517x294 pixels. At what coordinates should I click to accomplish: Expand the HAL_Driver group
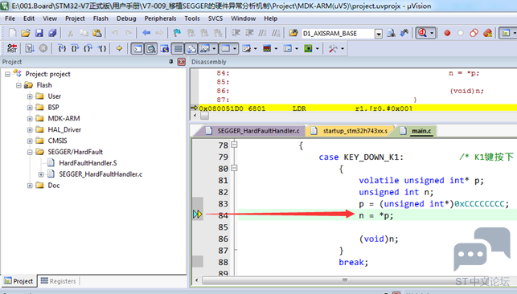click(x=30, y=130)
